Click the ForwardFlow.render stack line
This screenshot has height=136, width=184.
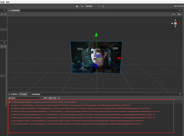click(x=76, y=124)
